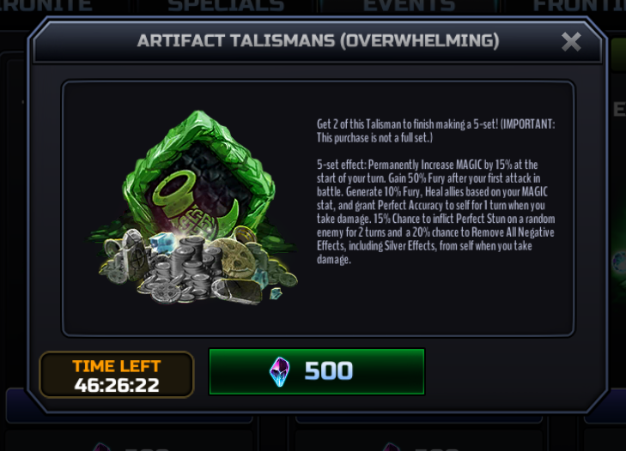Go to the Ironite store tab
Image resolution: width=626 pixels, height=451 pixels.
click(46, 6)
